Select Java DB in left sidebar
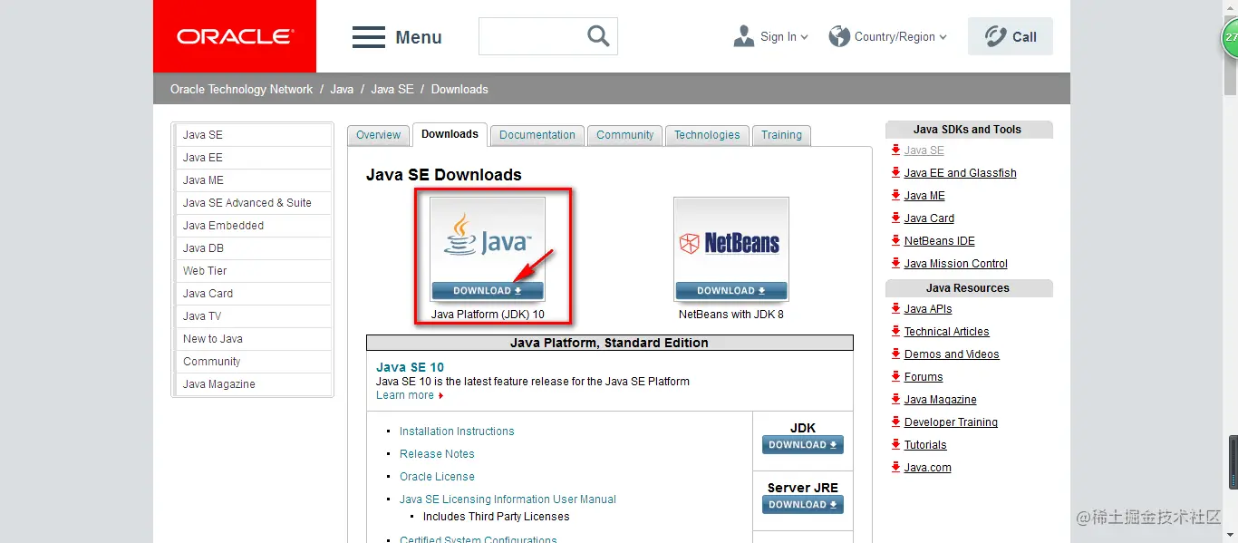This screenshot has width=1238, height=543. pos(254,248)
